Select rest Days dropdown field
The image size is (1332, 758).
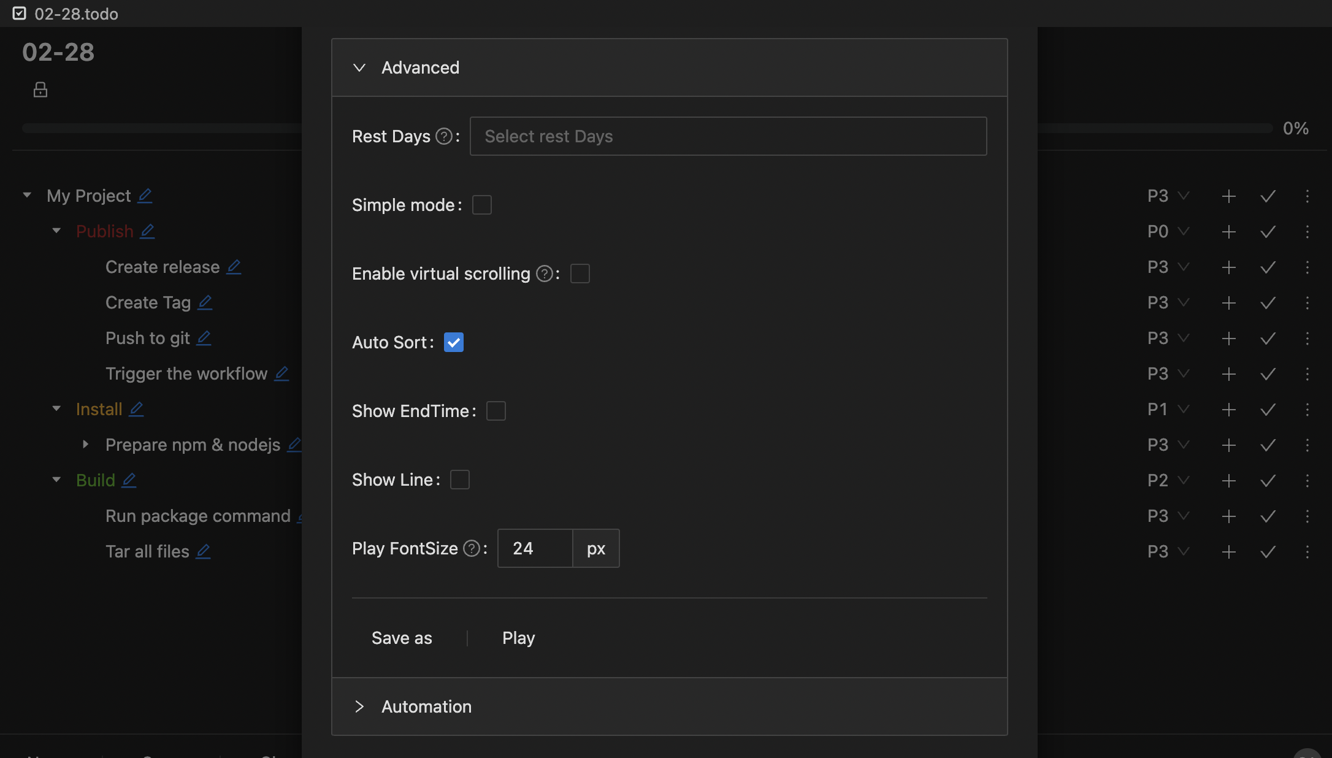pyautogui.click(x=728, y=136)
